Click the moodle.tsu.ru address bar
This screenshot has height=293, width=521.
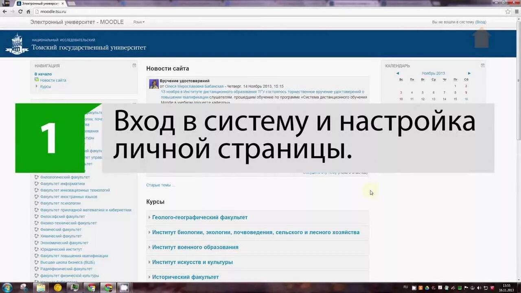point(269,11)
